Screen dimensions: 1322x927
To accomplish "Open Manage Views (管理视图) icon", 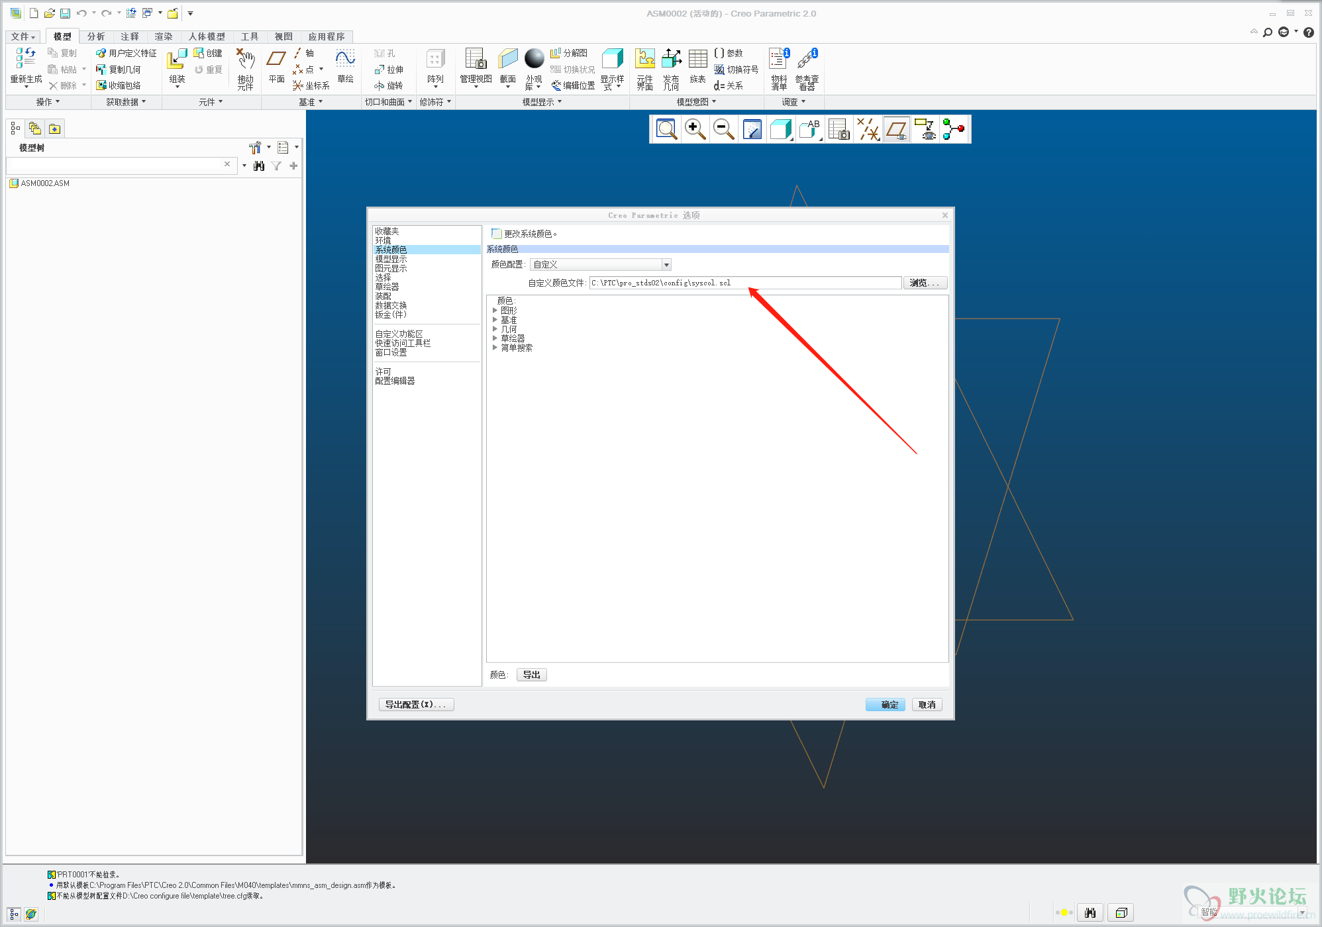I will coord(476,60).
